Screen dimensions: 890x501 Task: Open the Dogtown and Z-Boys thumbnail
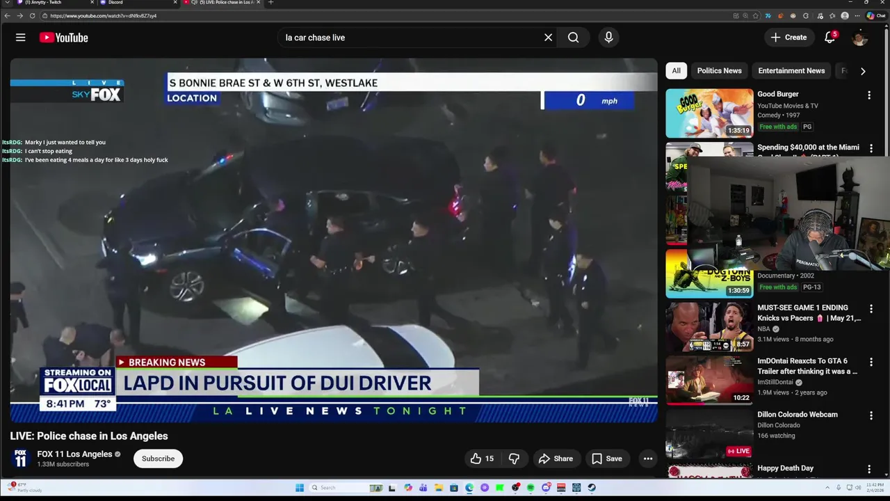709,273
